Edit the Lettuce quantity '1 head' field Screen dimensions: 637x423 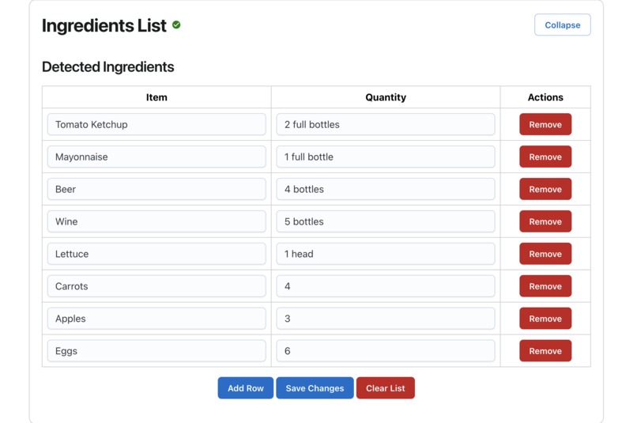(x=386, y=254)
